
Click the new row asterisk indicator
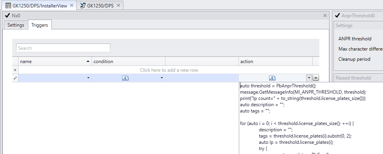click(15, 70)
